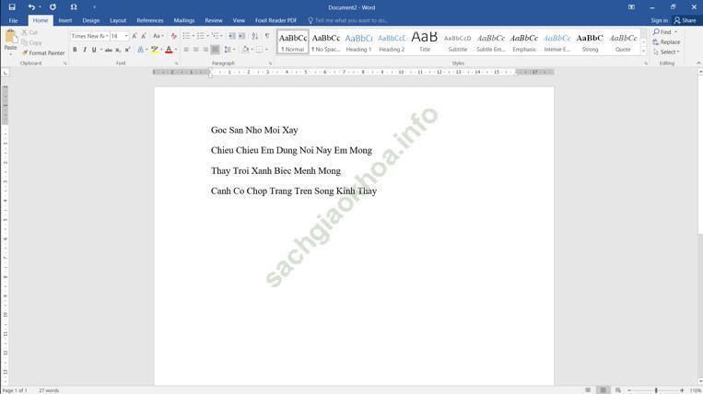Toggle Underline formatting
The image size is (703, 394).
coord(94,50)
